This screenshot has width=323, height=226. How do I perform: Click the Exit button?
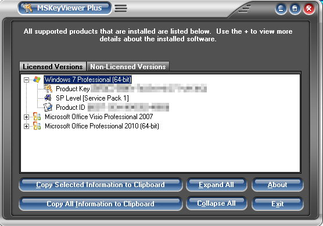[x=277, y=204]
